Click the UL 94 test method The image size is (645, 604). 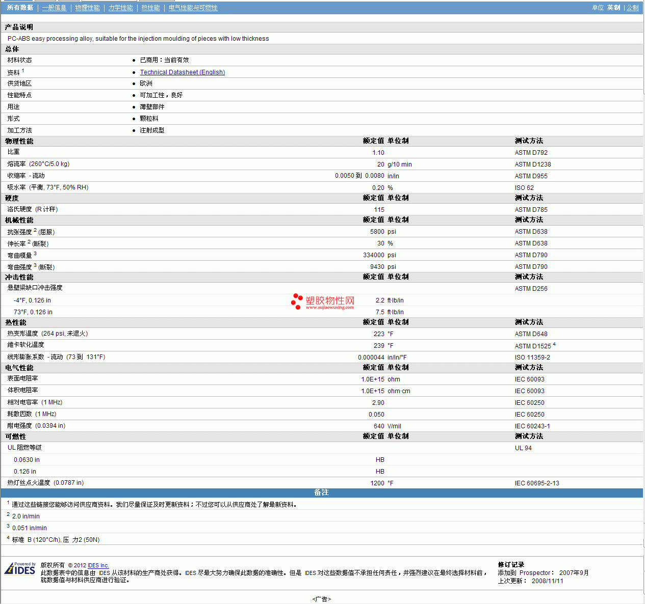click(x=523, y=448)
